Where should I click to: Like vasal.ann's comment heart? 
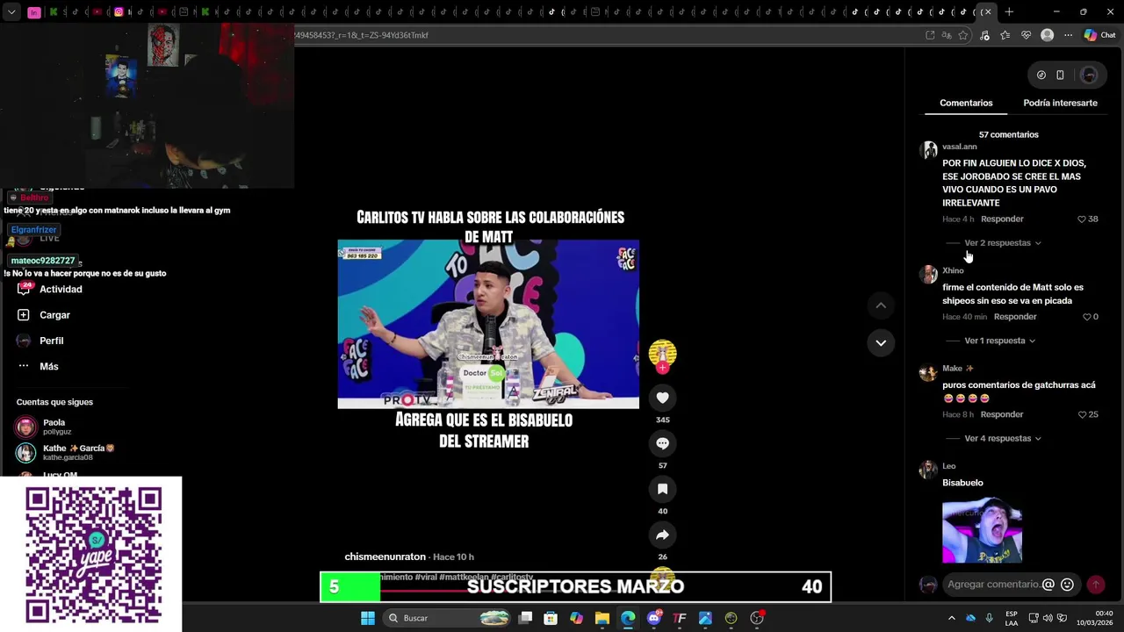pyautogui.click(x=1082, y=219)
